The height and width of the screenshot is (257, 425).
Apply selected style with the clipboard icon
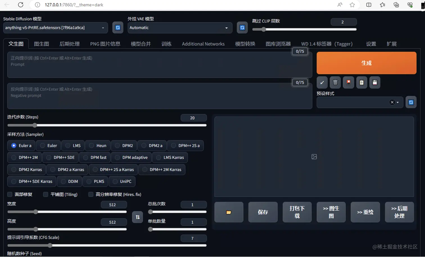361,82
